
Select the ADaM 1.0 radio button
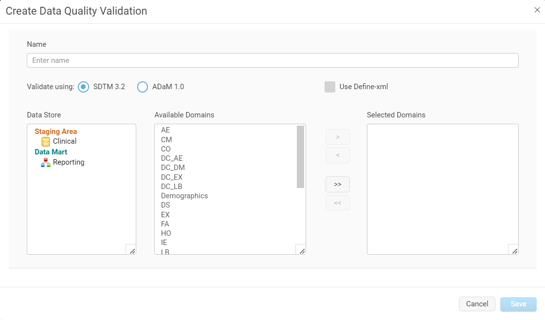coord(143,87)
